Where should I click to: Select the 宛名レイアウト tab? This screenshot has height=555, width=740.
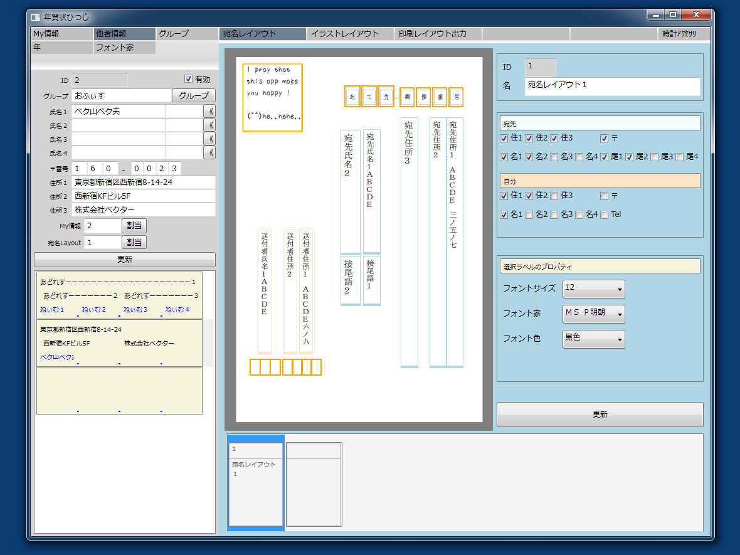pos(262,33)
